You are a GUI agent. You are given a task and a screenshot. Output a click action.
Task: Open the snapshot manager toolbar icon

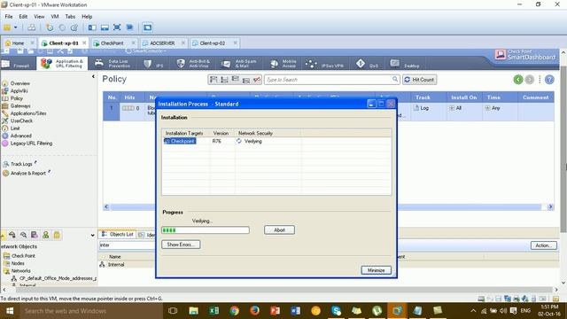[74, 27]
